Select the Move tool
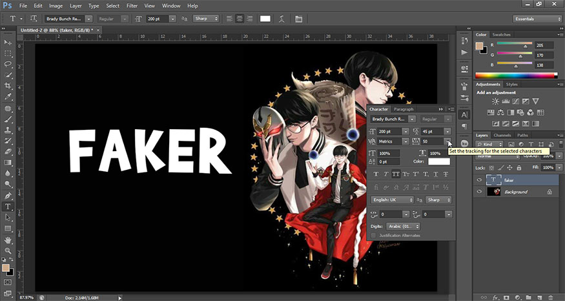Image resolution: width=565 pixels, height=301 pixels. point(8,43)
